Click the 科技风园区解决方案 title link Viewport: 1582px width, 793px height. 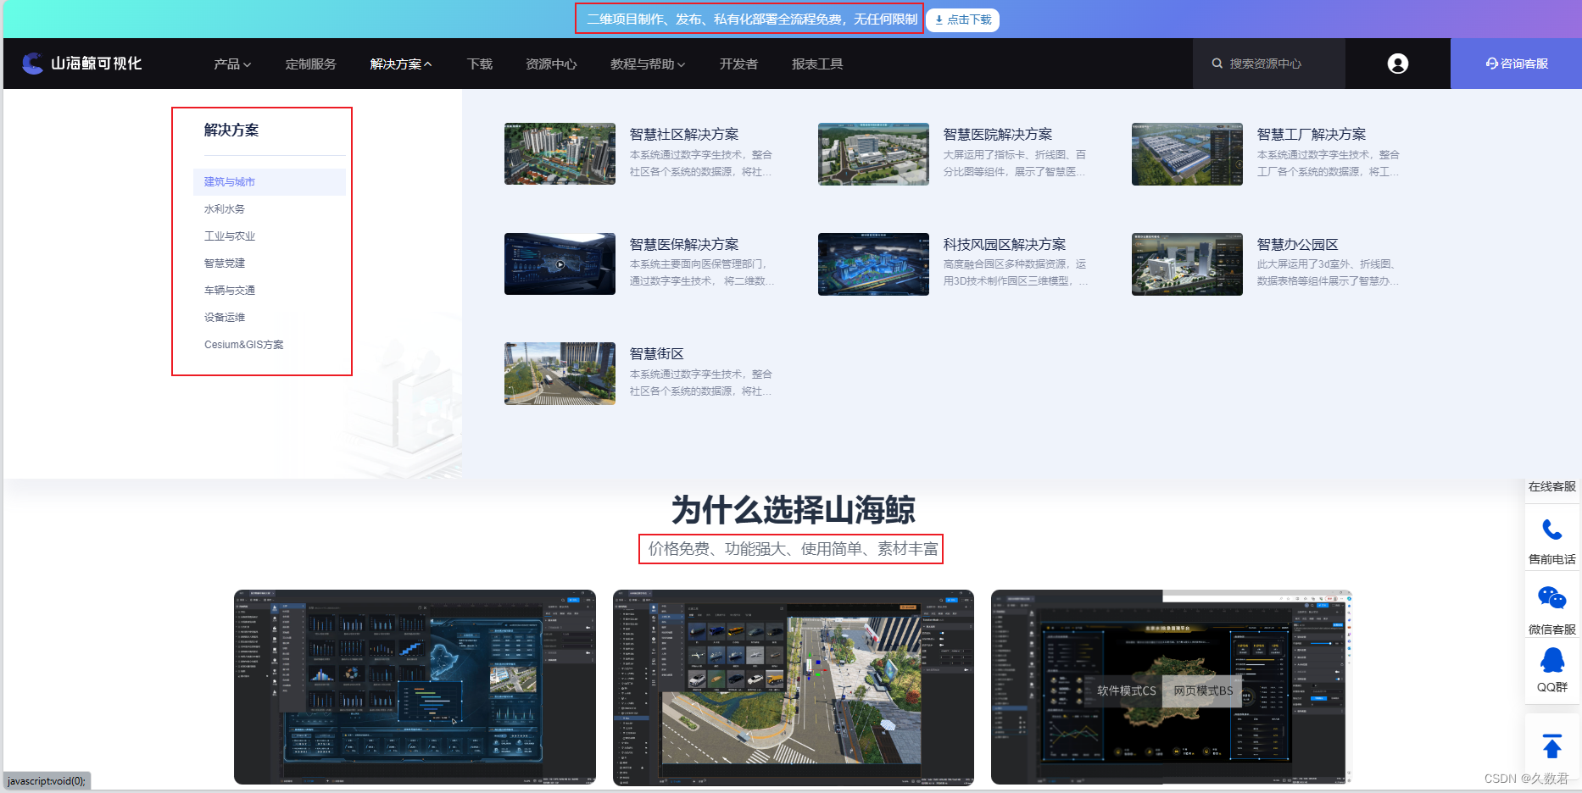[x=1005, y=245]
